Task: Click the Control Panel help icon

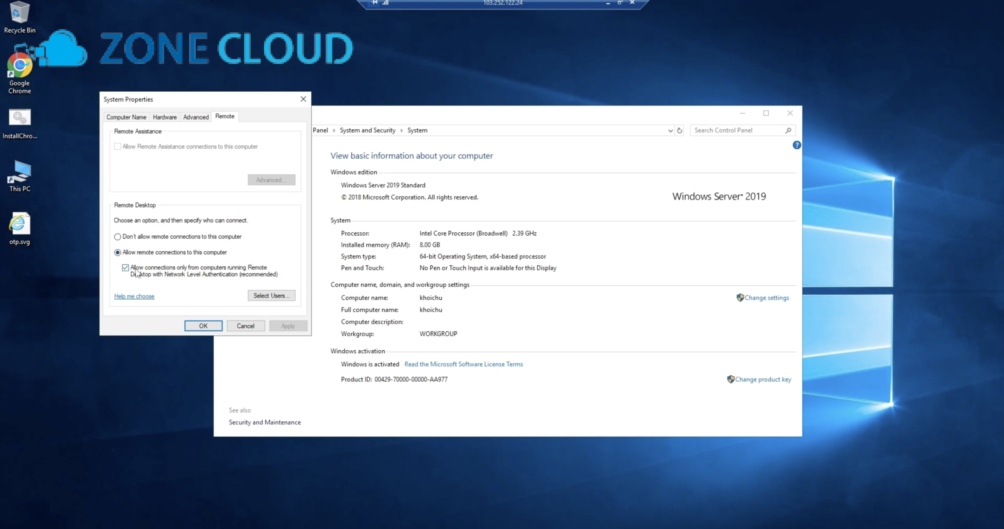Action: [x=797, y=145]
